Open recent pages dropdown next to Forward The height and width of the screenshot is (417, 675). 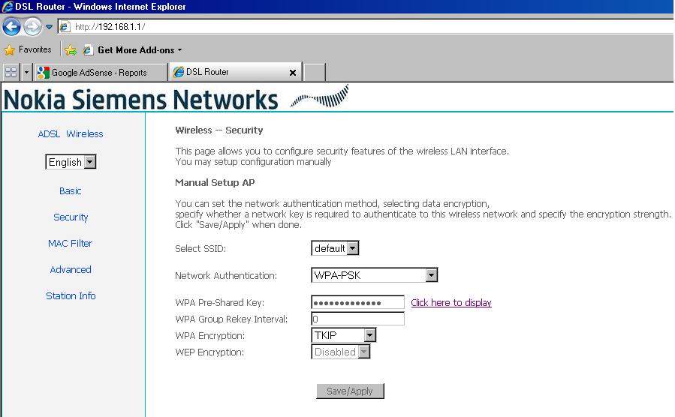49,27
